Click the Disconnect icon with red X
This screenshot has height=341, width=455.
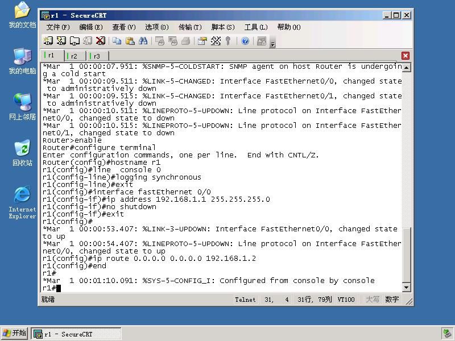101,41
